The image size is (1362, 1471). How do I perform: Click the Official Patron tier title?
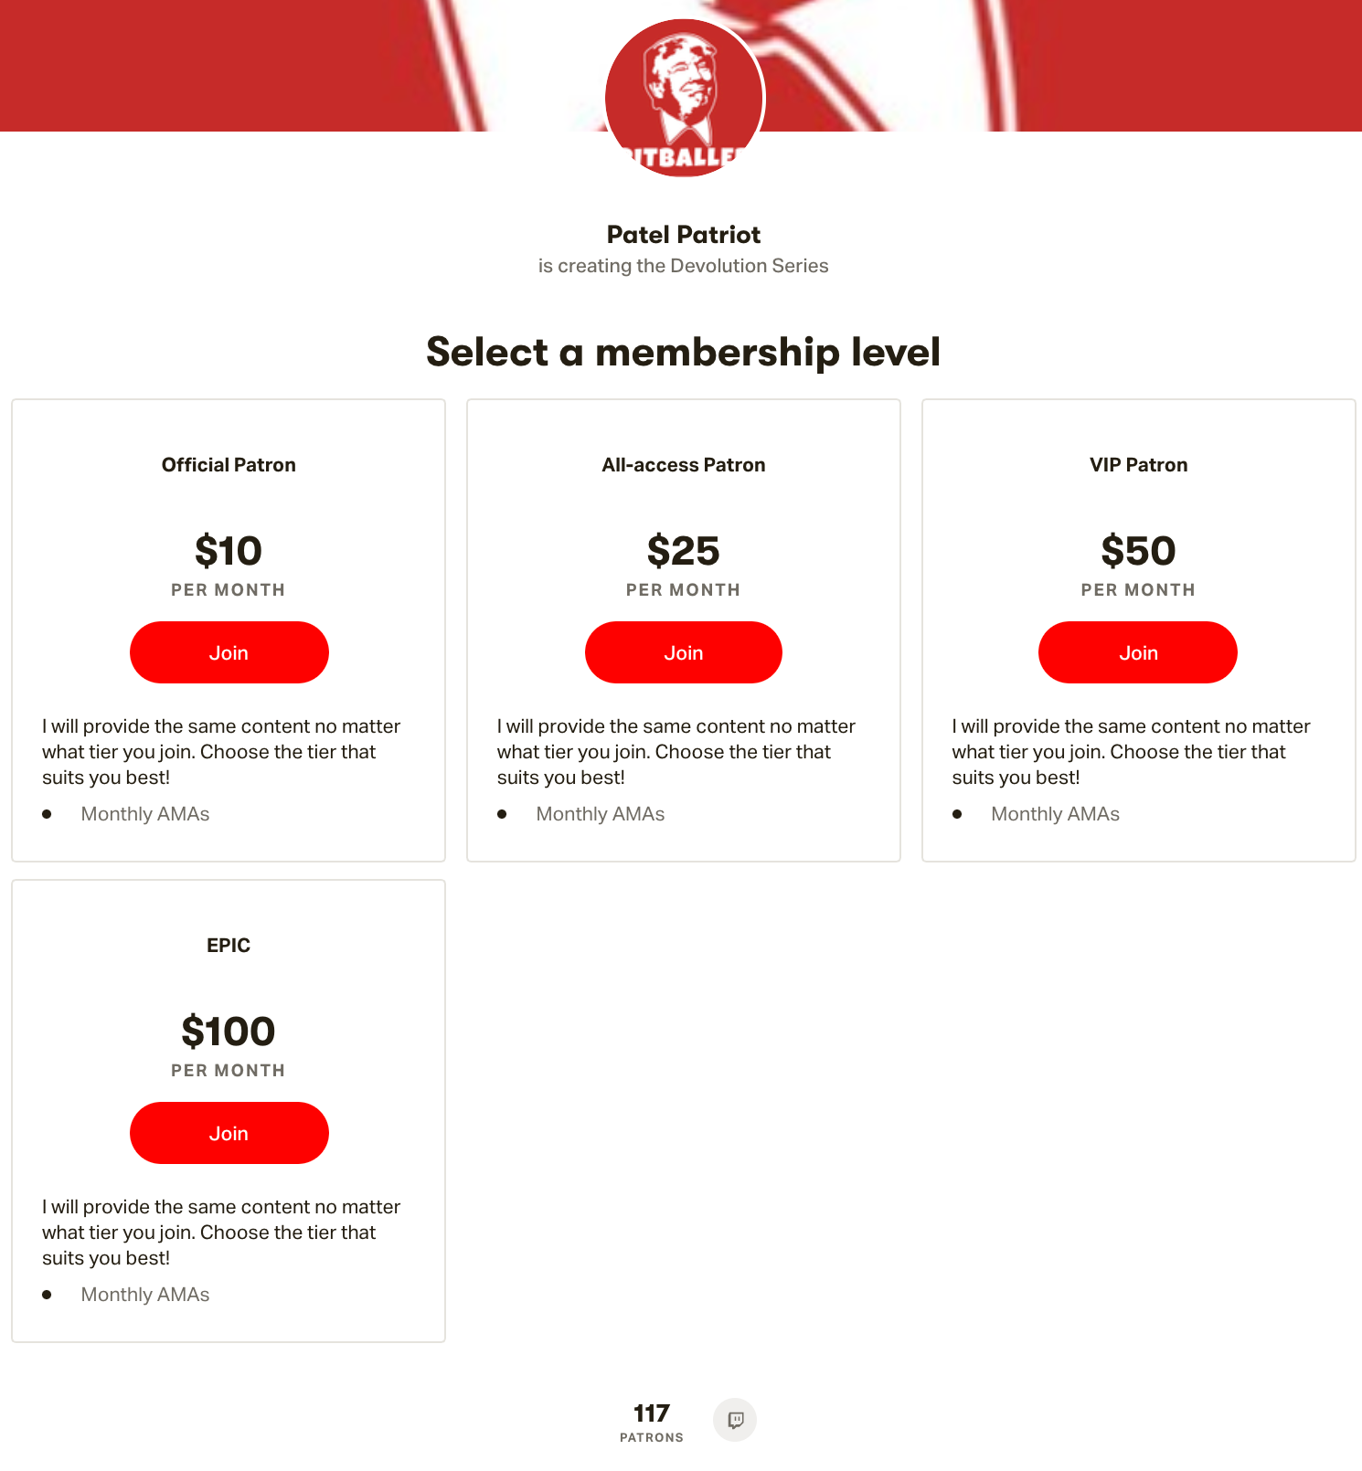click(x=229, y=464)
